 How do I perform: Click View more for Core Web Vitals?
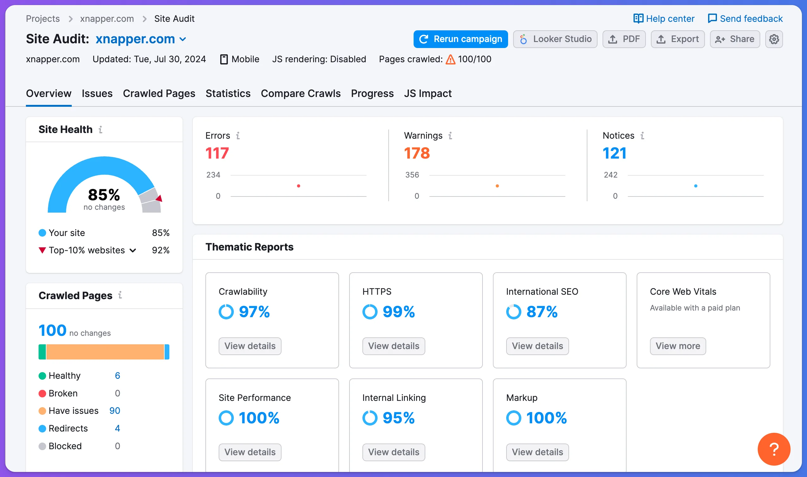[x=678, y=346]
